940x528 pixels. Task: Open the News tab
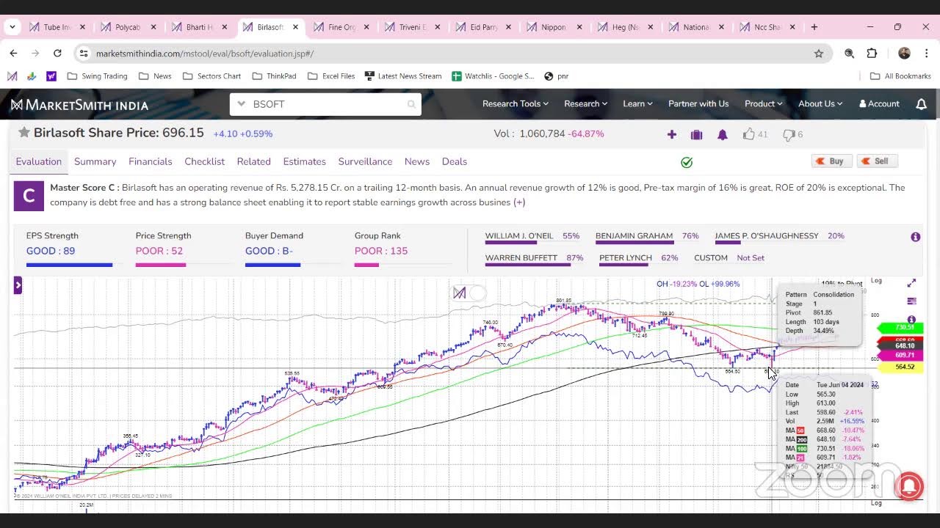[417, 161]
